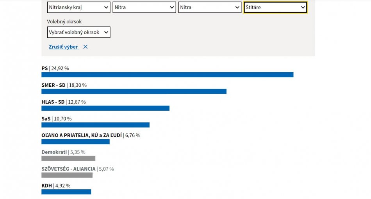This screenshot has width=371, height=199.
Task: Click the SMER - SD result bar
Action: tap(134, 91)
